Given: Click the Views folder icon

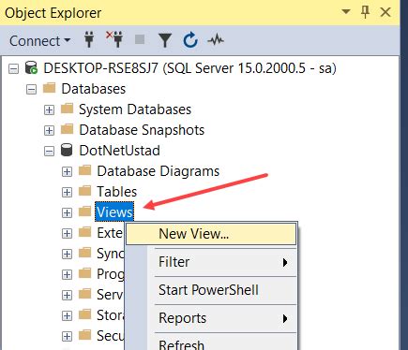Looking at the screenshot, I should [x=84, y=211].
